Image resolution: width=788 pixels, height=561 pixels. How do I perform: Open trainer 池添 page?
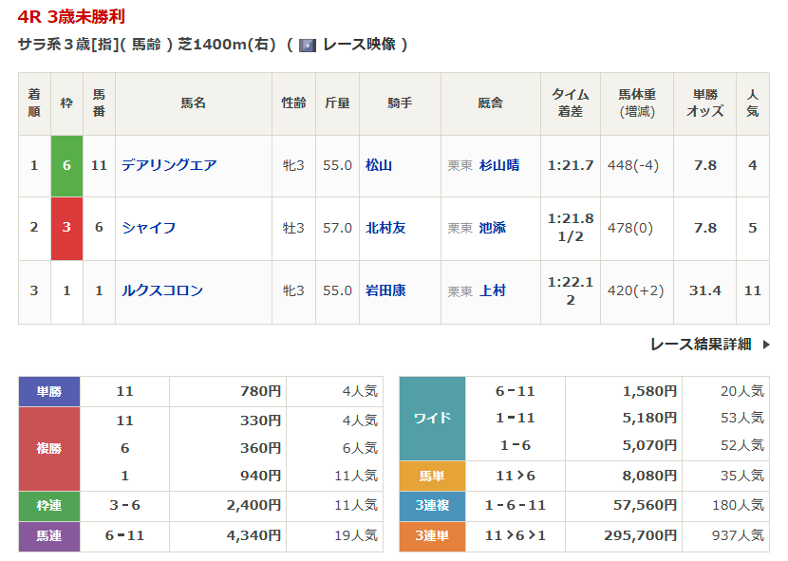point(493,228)
